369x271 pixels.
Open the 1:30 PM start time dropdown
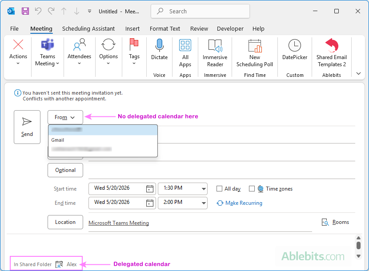(204, 189)
